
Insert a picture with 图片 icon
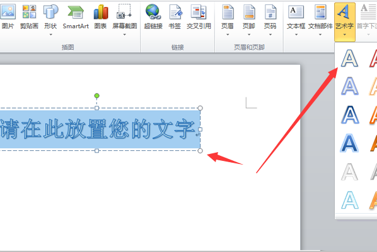pyautogui.click(x=8, y=11)
